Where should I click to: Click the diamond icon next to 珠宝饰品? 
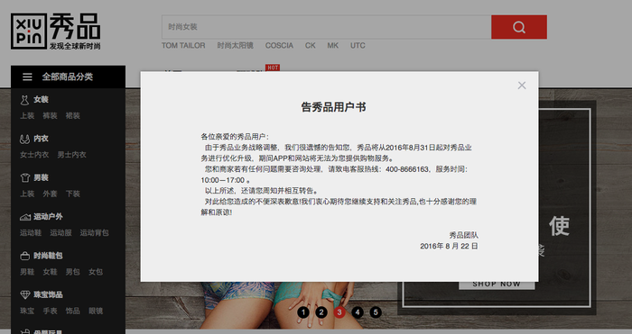(x=25, y=294)
